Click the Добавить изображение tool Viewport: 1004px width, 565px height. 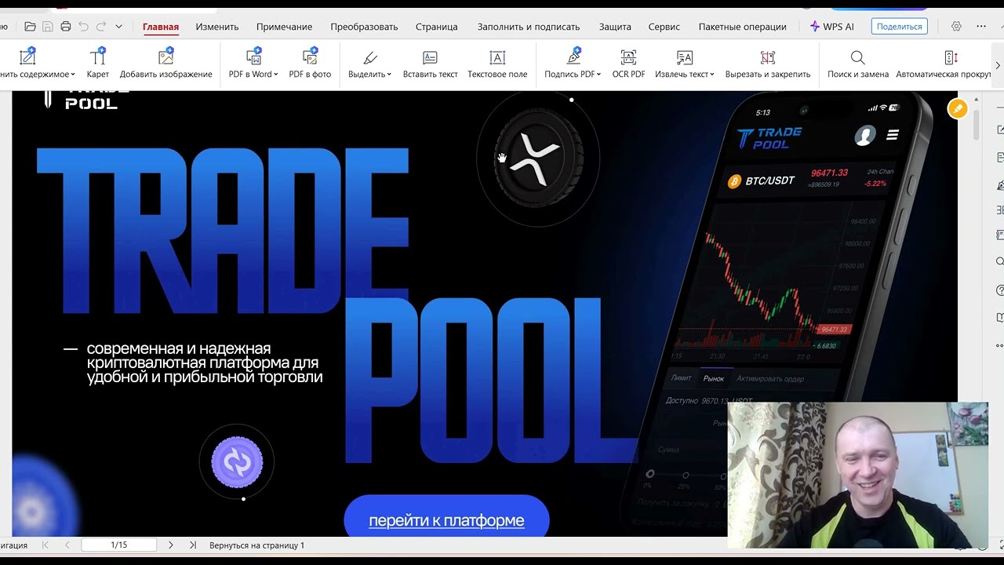[x=166, y=64]
